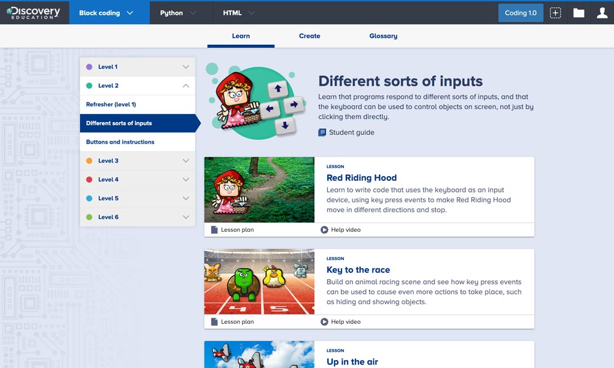Expand the Level 5 chevron
This screenshot has height=368, width=614.
tap(186, 198)
